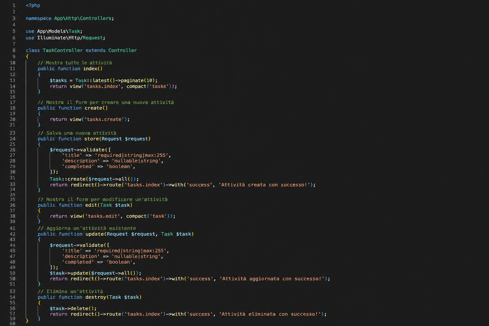Click line number 42 in gutter
Image resolution: width=489 pixels, height=326 pixels.
[12, 234]
